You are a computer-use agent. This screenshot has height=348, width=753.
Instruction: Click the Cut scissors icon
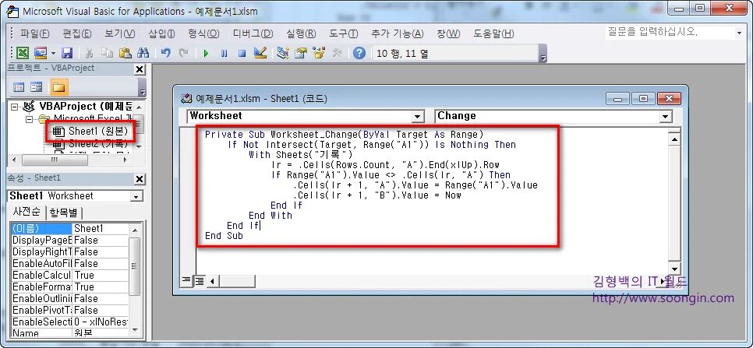click(90, 53)
